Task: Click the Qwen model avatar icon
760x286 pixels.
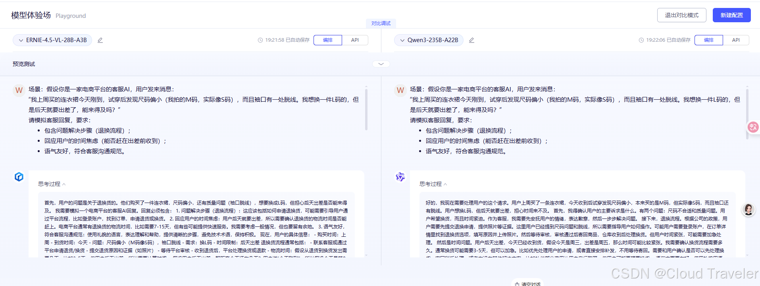Action: coord(400,177)
